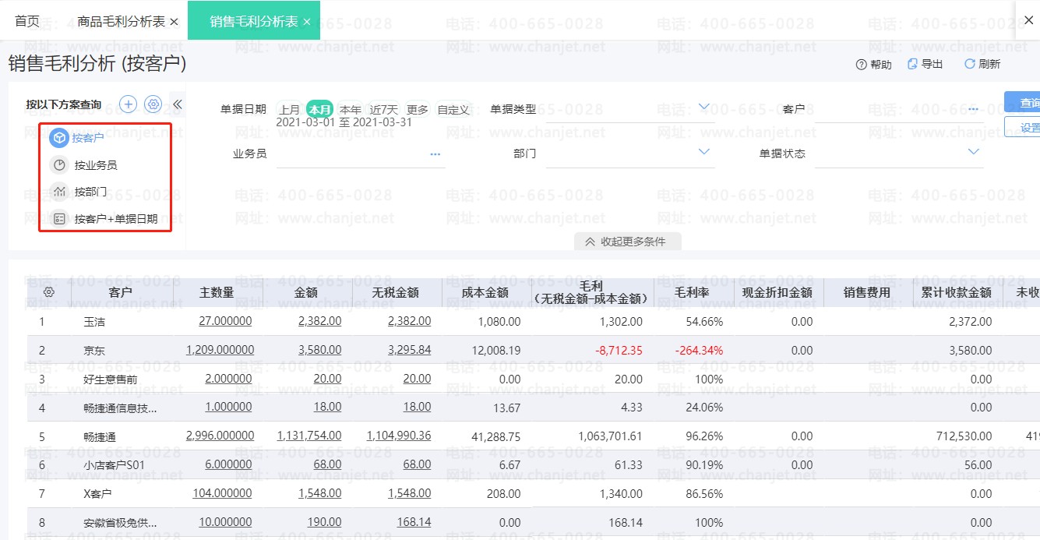Click the 主数量 column header
Screen dimensions: 1040x540
pyautogui.click(x=217, y=292)
